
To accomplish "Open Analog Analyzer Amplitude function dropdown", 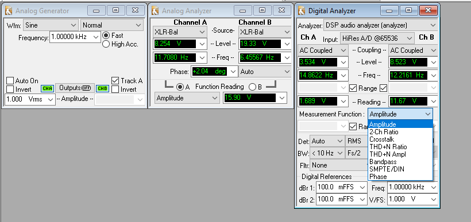I will pos(187,98).
